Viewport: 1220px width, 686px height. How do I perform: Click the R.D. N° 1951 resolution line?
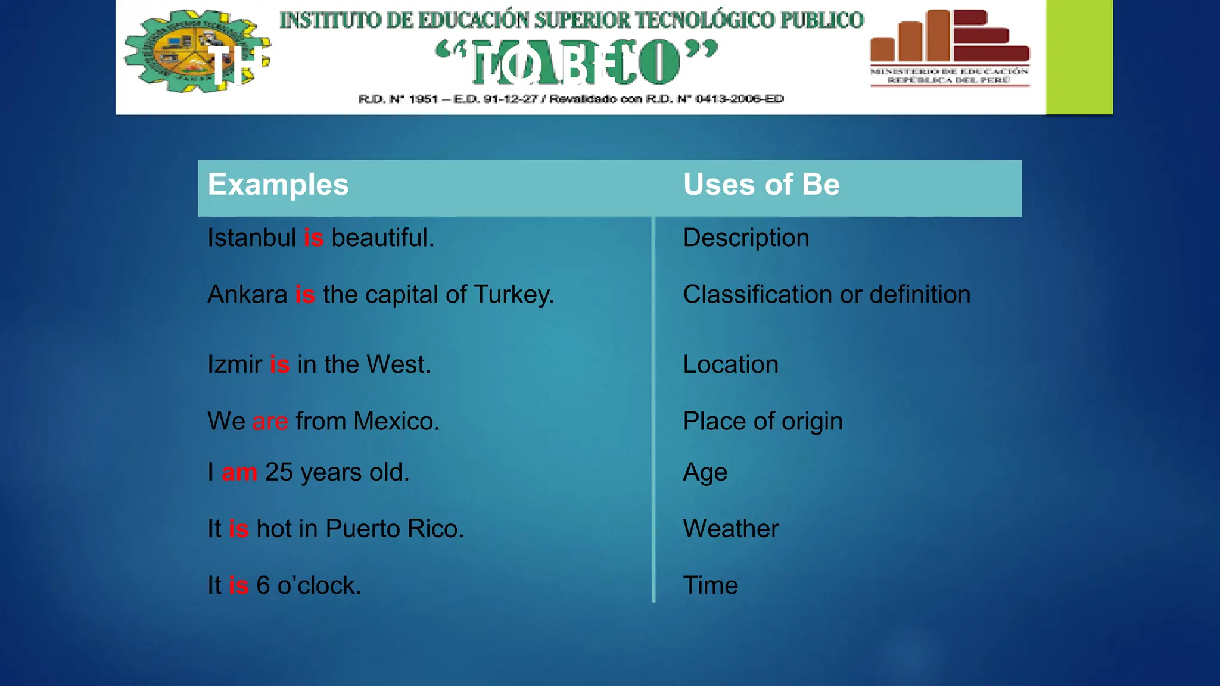[x=571, y=99]
